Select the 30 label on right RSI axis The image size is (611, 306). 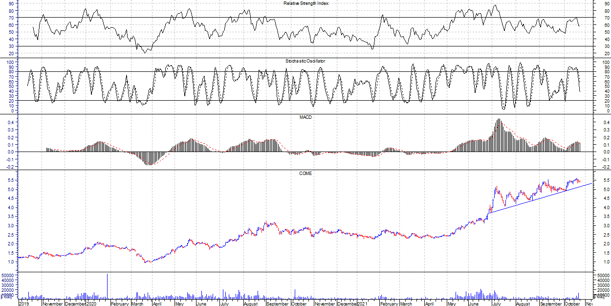tap(607, 46)
